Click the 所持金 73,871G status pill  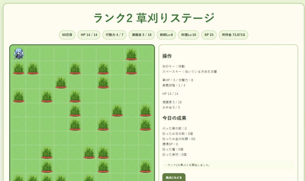(234, 35)
